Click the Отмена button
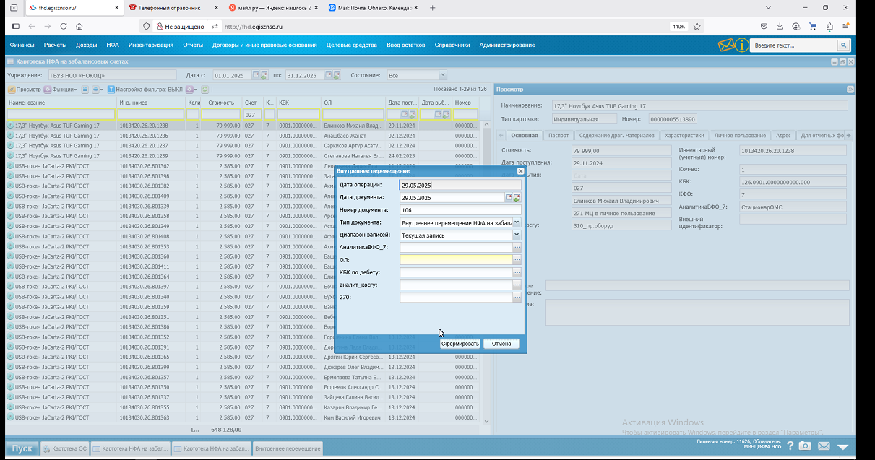The image size is (875, 460). (501, 344)
